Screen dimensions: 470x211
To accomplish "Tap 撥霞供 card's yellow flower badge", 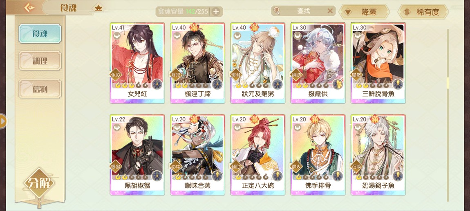I will pos(338,84).
